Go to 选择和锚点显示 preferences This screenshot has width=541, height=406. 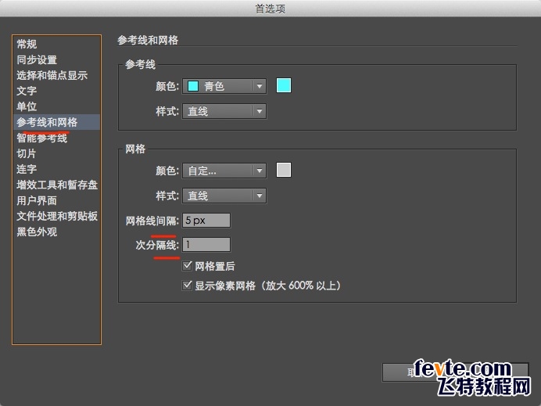pos(52,76)
